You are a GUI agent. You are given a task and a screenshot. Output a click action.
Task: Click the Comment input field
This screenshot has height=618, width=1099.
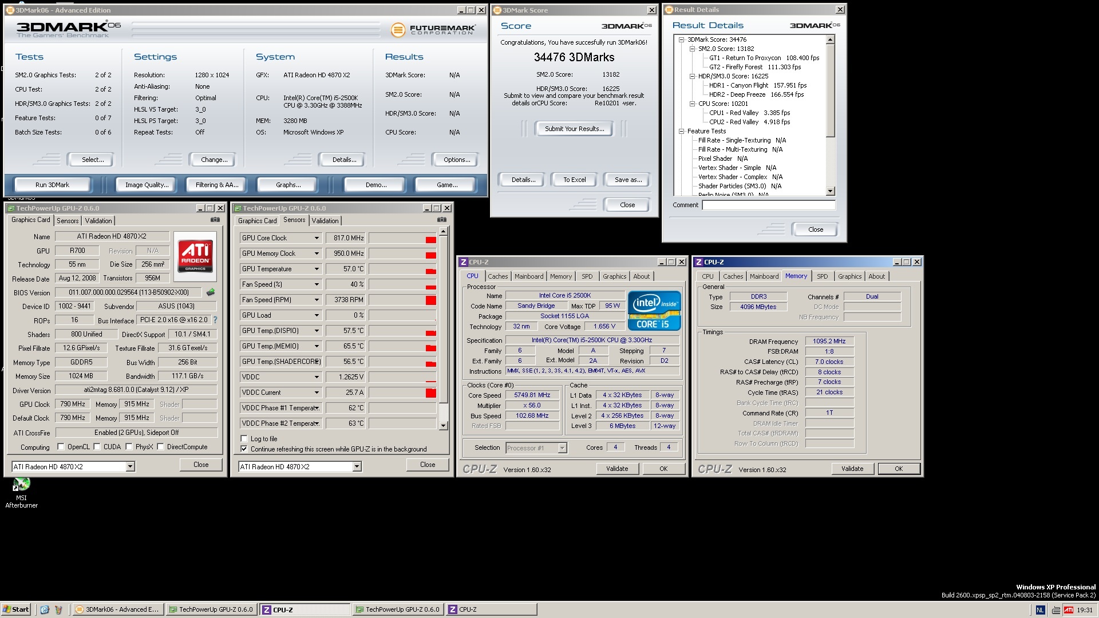[769, 205]
